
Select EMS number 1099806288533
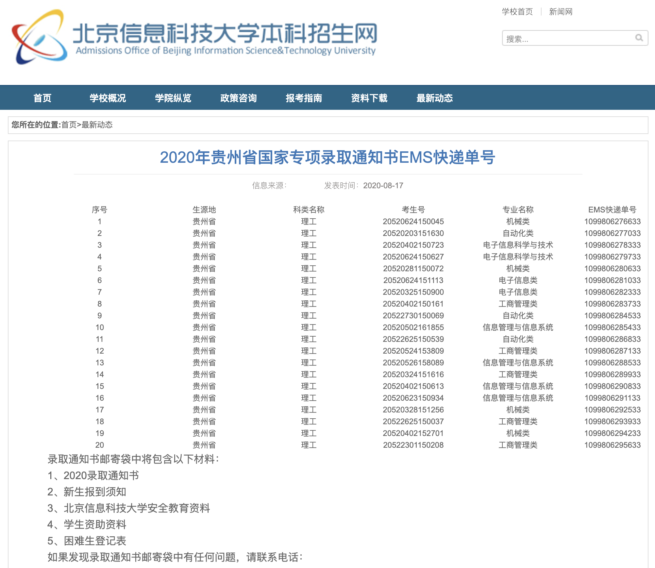tap(613, 362)
